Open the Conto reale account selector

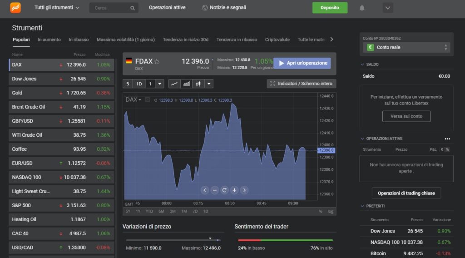tap(406, 47)
